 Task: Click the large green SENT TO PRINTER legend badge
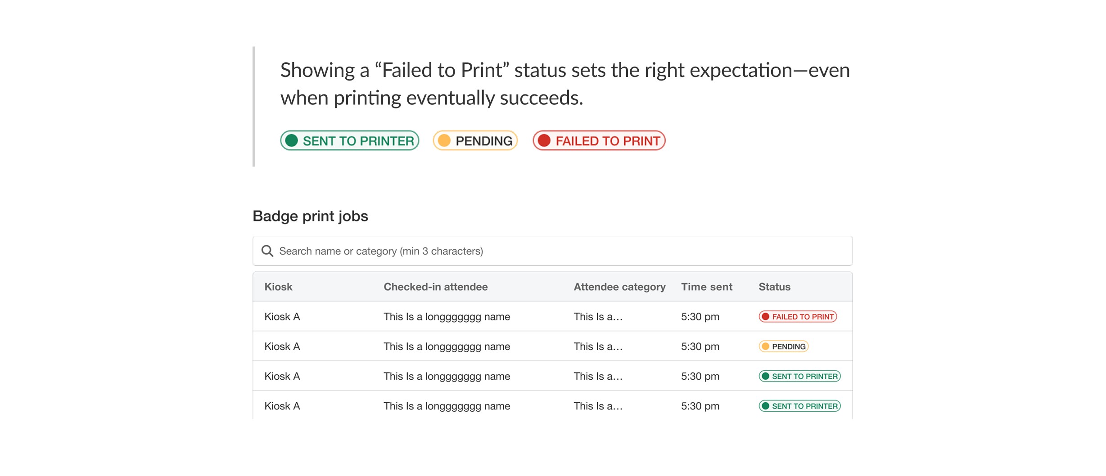pyautogui.click(x=350, y=141)
